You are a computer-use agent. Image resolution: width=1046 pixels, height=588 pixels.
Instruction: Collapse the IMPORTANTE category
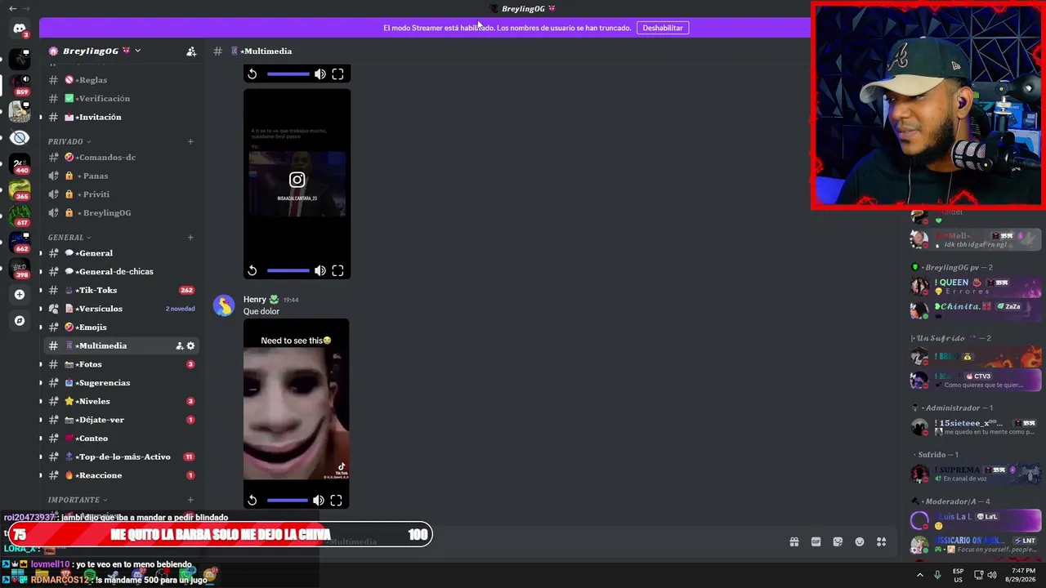point(78,500)
